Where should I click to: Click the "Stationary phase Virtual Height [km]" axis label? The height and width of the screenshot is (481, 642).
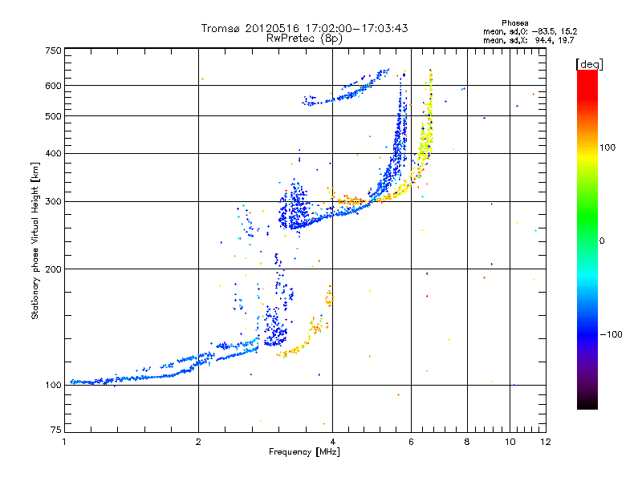pos(35,240)
